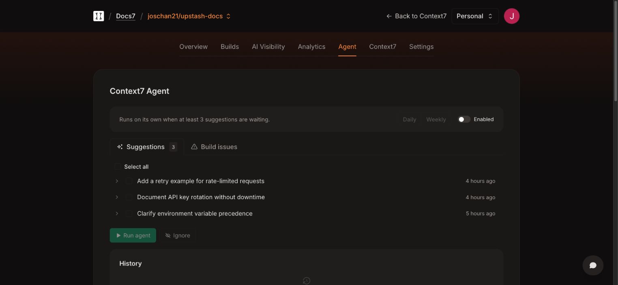
Task: Open the Personal workspace dropdown
Action: [x=475, y=16]
